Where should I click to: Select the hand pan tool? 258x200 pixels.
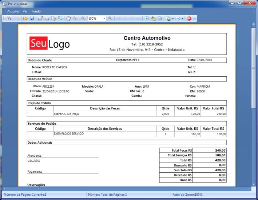[x=68, y=18]
